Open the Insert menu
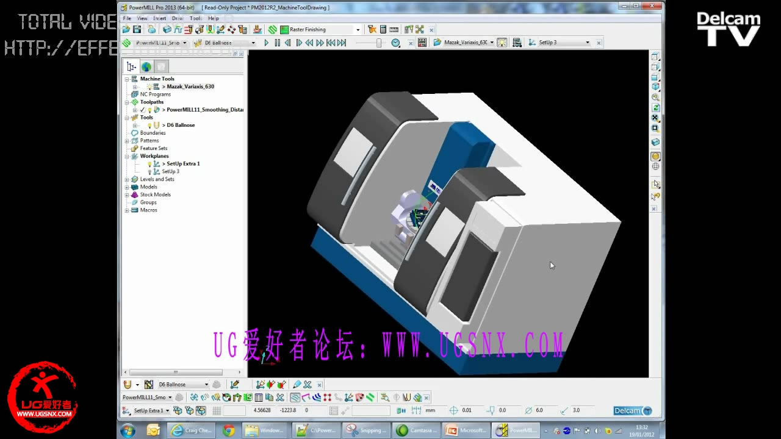The width and height of the screenshot is (781, 439). pos(159,18)
